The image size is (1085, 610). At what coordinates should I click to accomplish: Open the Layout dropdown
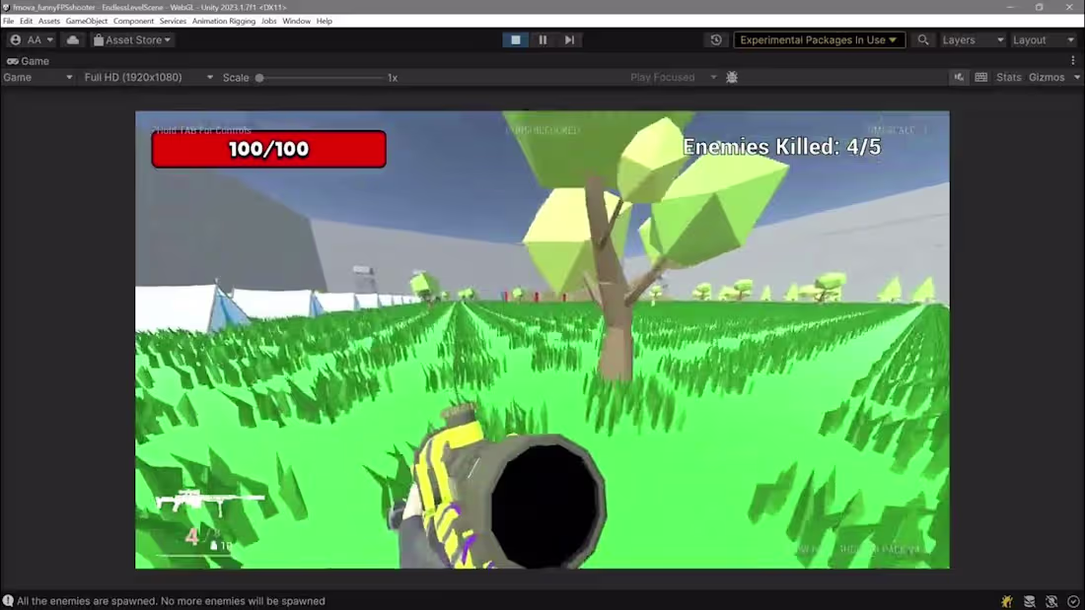[1044, 39]
